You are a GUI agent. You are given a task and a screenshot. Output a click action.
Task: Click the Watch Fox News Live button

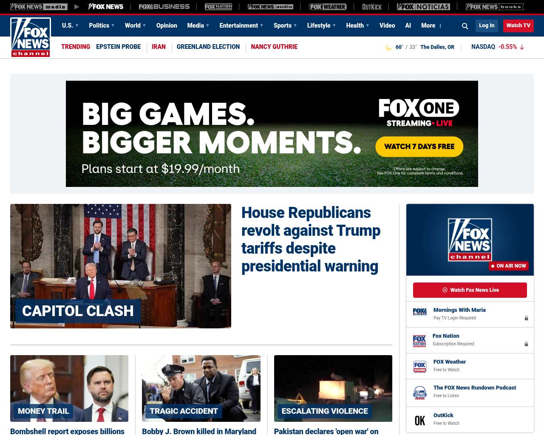470,290
